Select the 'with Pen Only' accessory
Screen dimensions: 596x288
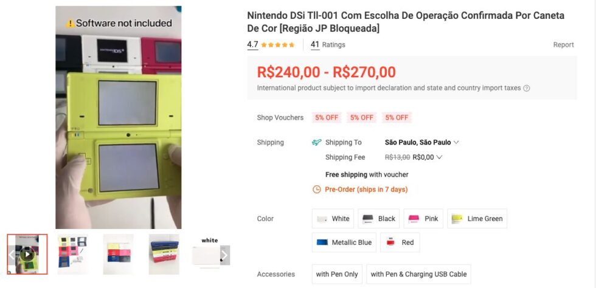[337, 274]
